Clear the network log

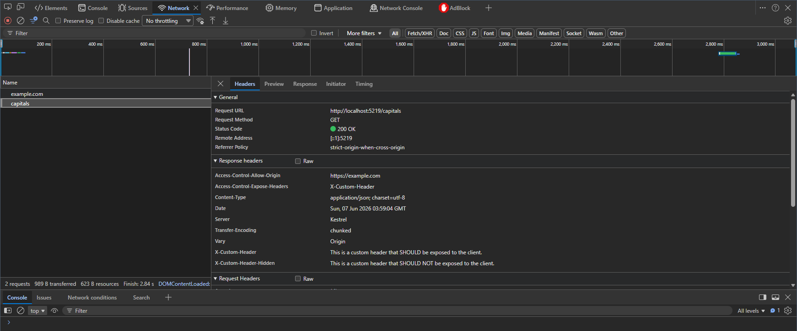click(x=21, y=21)
